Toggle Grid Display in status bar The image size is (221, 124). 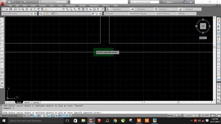(31, 116)
